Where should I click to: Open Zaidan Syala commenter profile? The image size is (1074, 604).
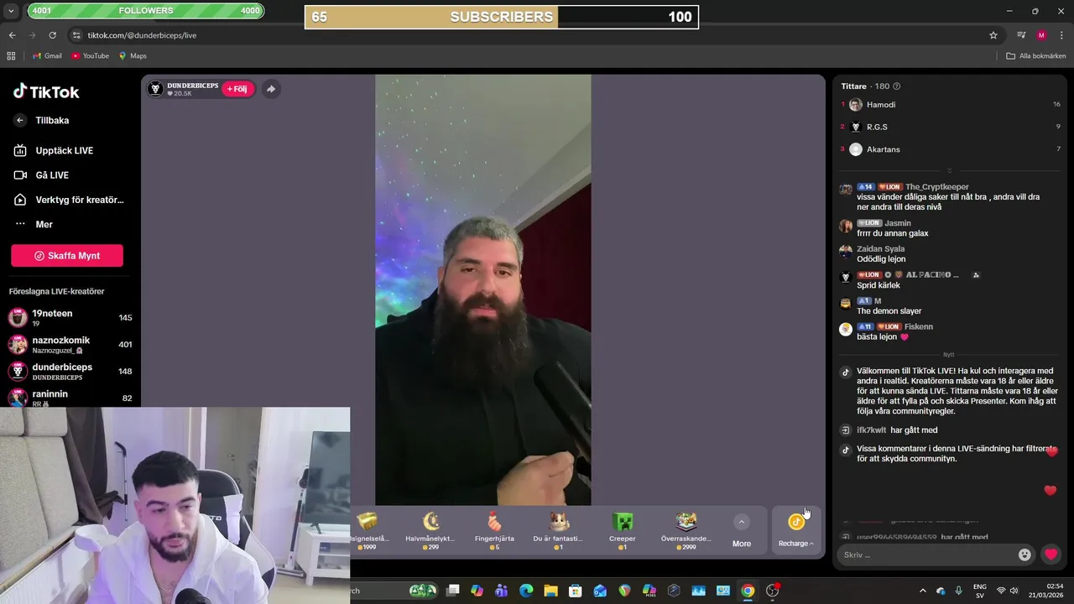coord(880,249)
